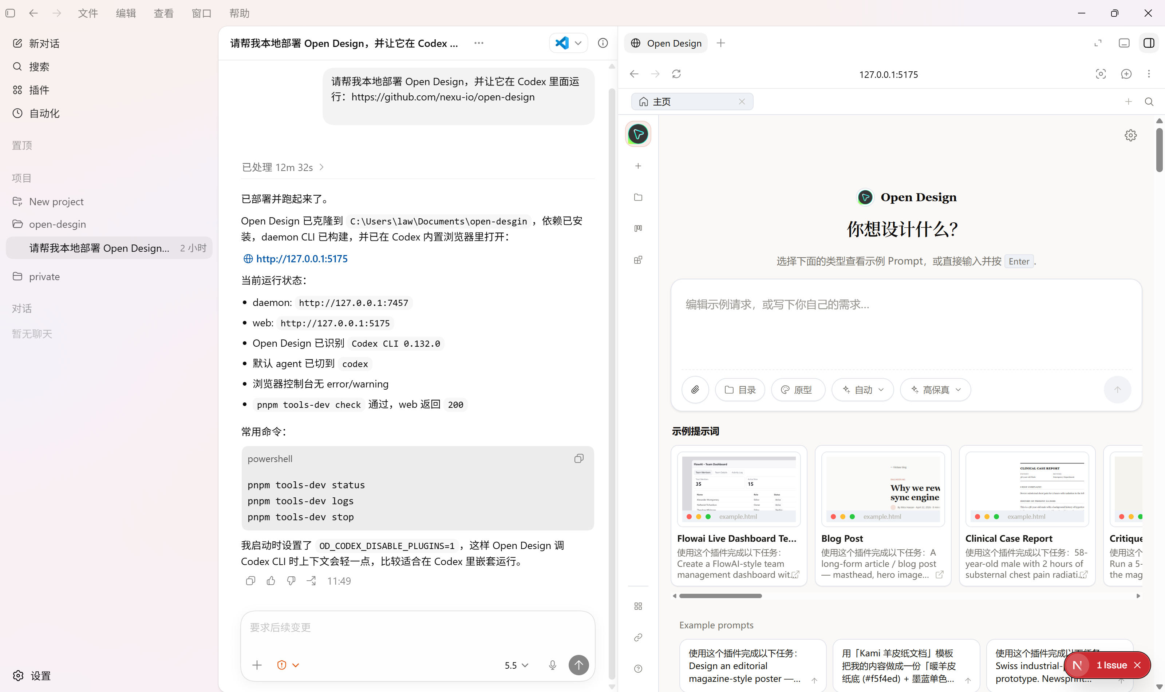Screen dimensions: 1165x692
Task: Open the 文件 menu
Action: tap(88, 13)
